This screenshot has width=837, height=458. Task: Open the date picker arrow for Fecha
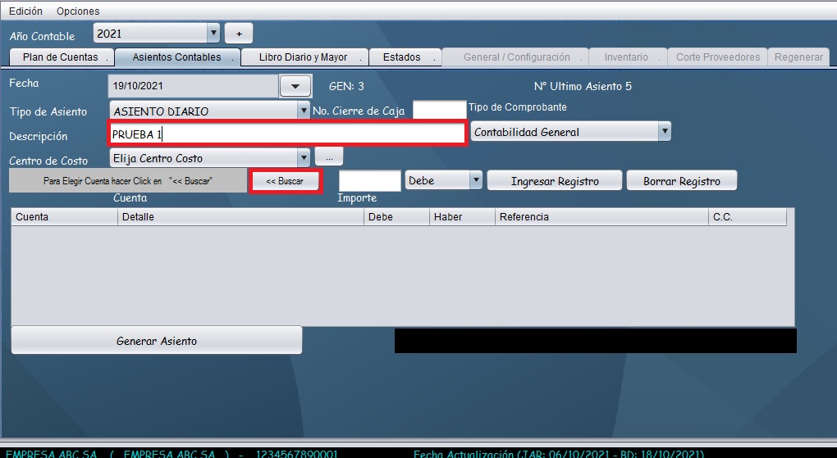click(295, 86)
